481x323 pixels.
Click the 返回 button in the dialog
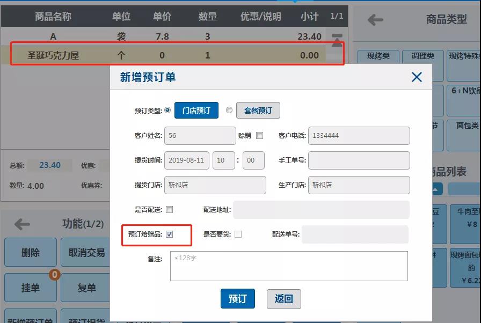[x=284, y=299]
